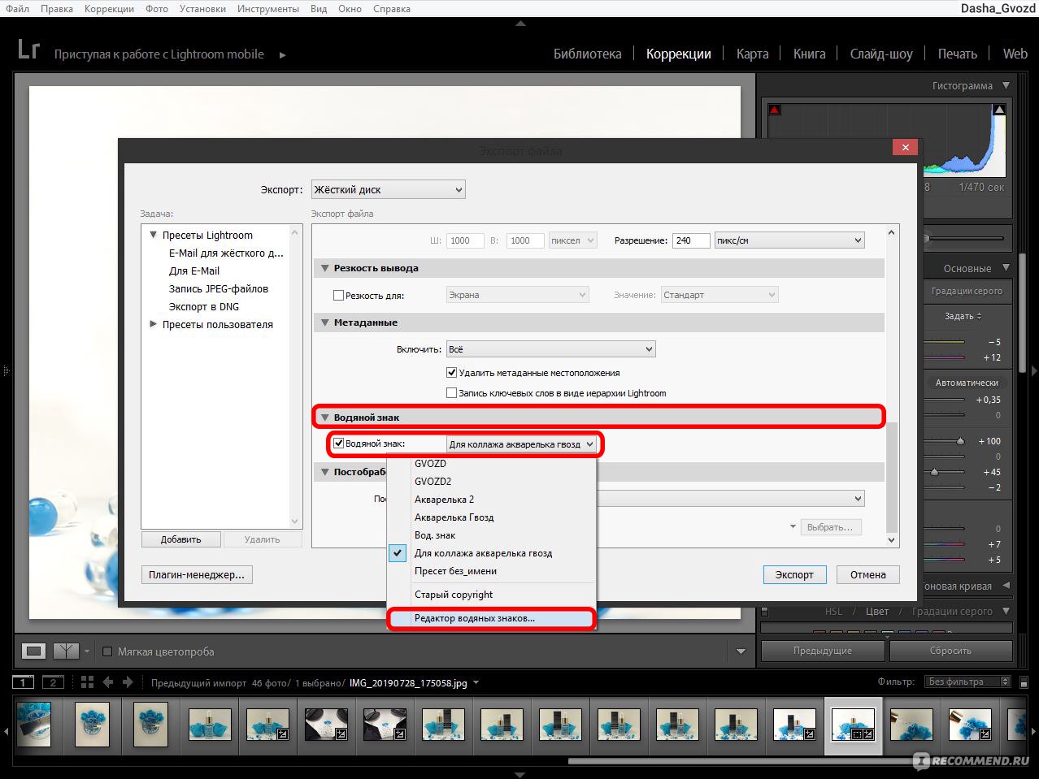Go back with the filmstrip left arrow
The image size is (1039, 779).
(x=107, y=682)
